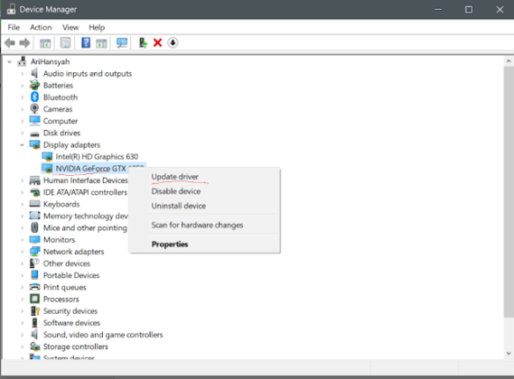The image size is (514, 379).
Task: Click the blue Help question mark icon
Action: coord(86,42)
